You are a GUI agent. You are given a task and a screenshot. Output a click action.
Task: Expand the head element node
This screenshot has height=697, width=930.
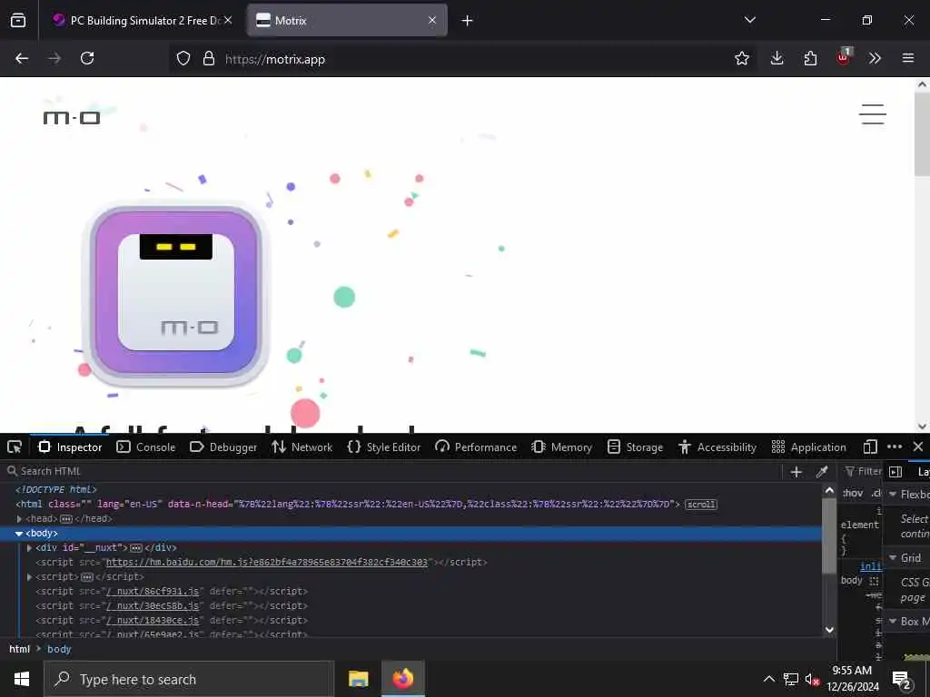click(20, 518)
